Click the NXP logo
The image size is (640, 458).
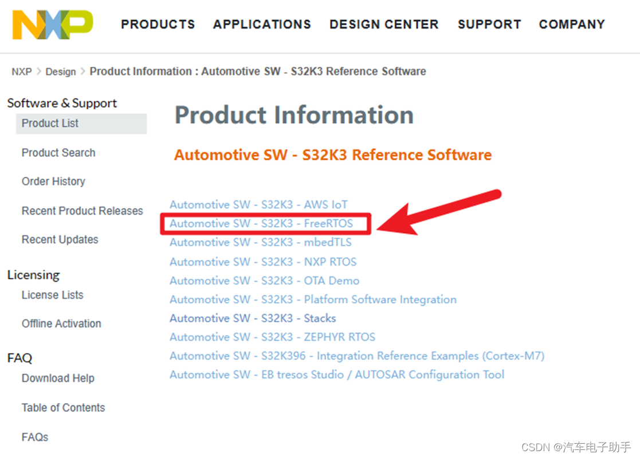pyautogui.click(x=53, y=25)
